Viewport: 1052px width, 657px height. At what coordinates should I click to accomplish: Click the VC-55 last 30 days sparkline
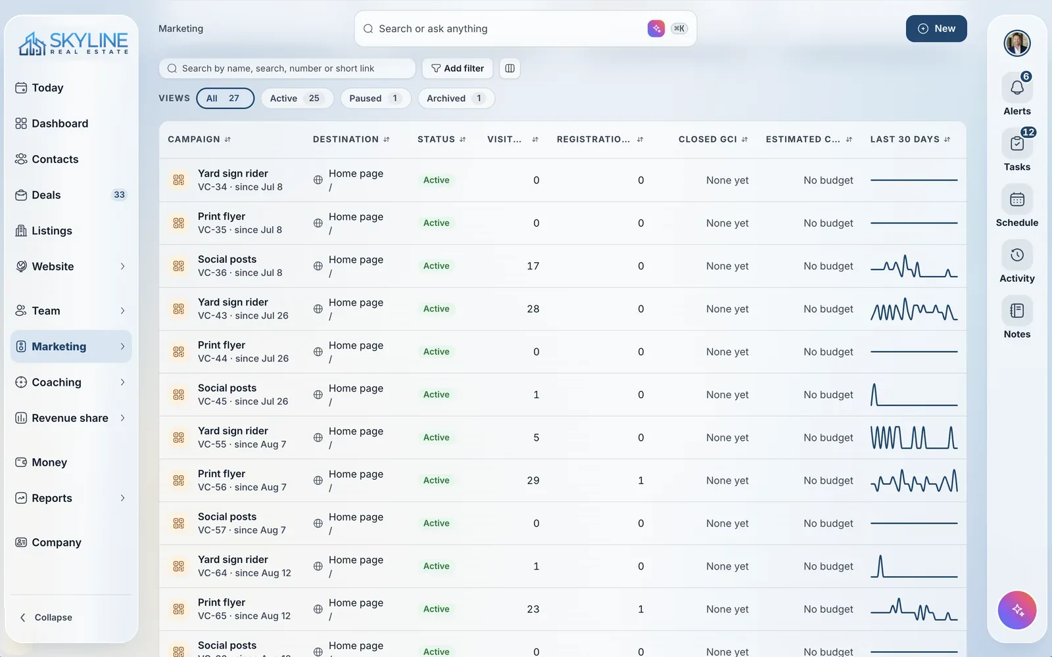[x=914, y=438]
